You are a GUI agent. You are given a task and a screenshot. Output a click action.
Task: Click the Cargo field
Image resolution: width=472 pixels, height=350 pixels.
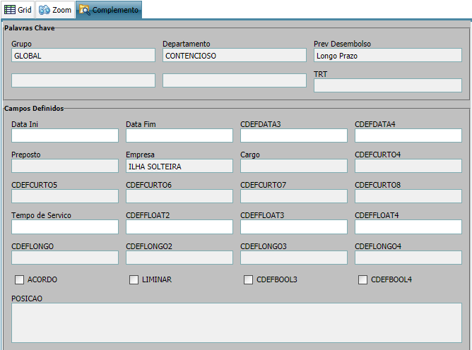coord(294,166)
